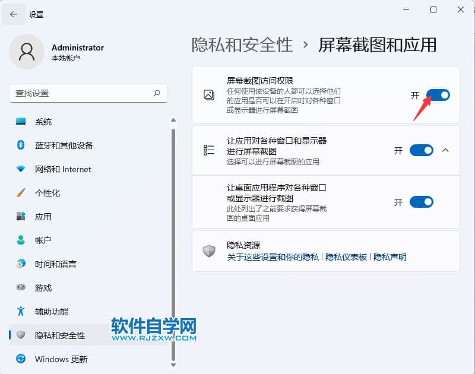Click the search magnifier icon

pyautogui.click(x=157, y=93)
